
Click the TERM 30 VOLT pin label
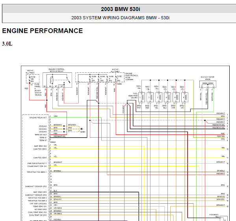click(41, 135)
